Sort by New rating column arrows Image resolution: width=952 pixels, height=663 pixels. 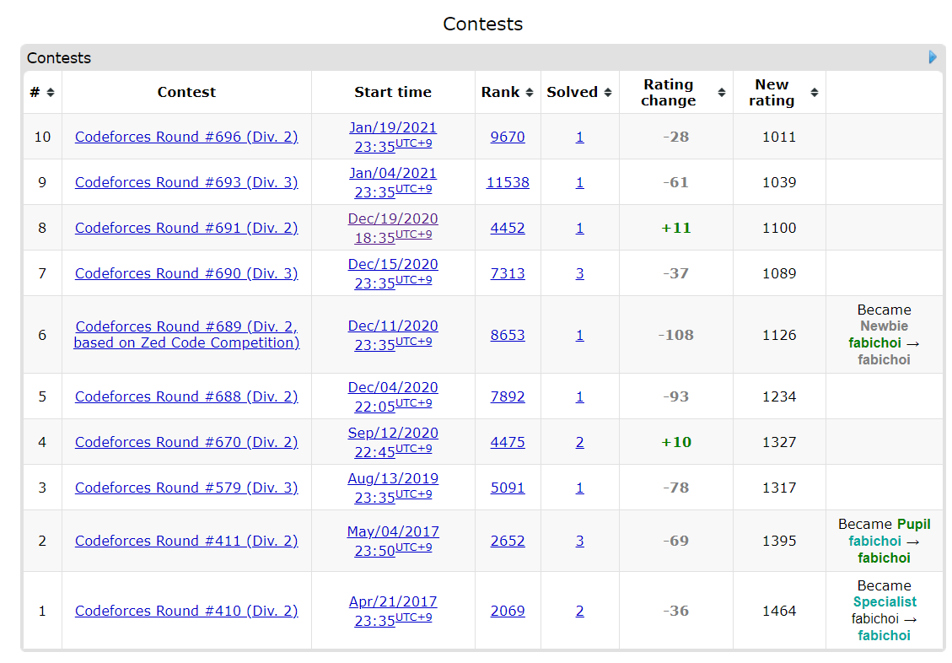[815, 92]
